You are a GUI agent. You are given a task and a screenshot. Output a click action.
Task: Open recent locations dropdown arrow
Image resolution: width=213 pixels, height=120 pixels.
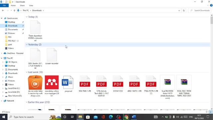click(x=11, y=10)
